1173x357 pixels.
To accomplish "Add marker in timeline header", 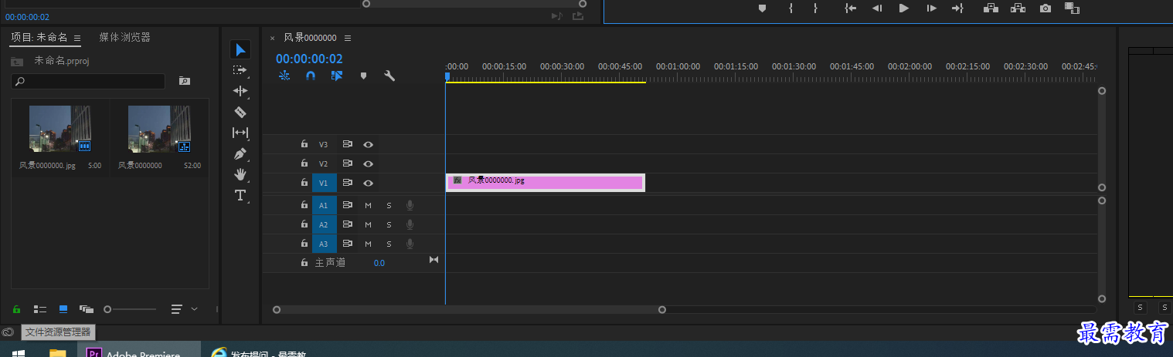I will coord(363,76).
